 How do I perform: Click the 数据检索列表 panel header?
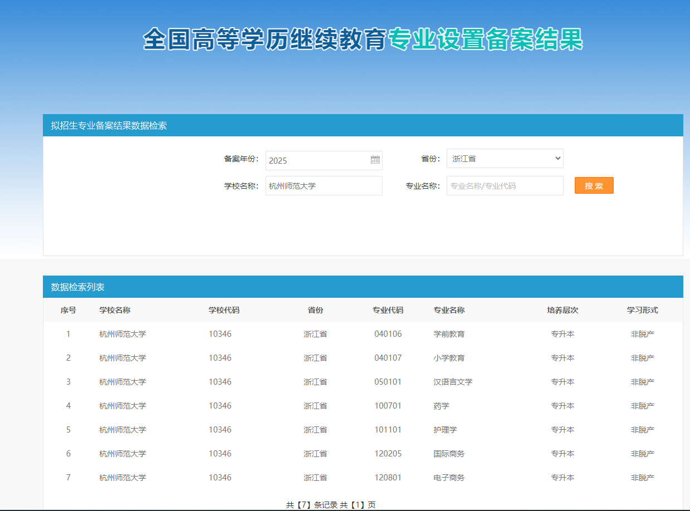click(78, 287)
